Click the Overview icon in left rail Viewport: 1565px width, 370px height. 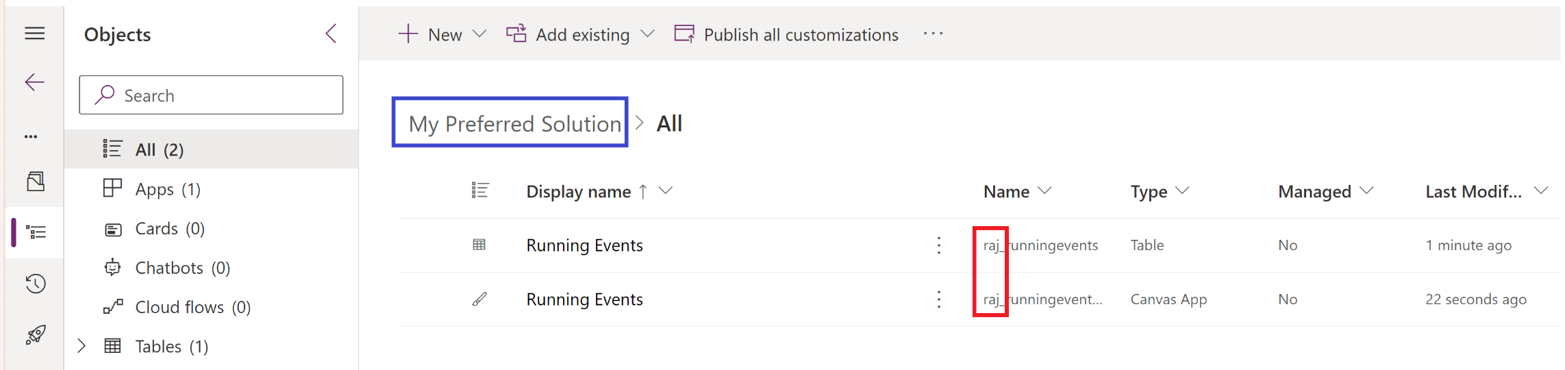[35, 182]
